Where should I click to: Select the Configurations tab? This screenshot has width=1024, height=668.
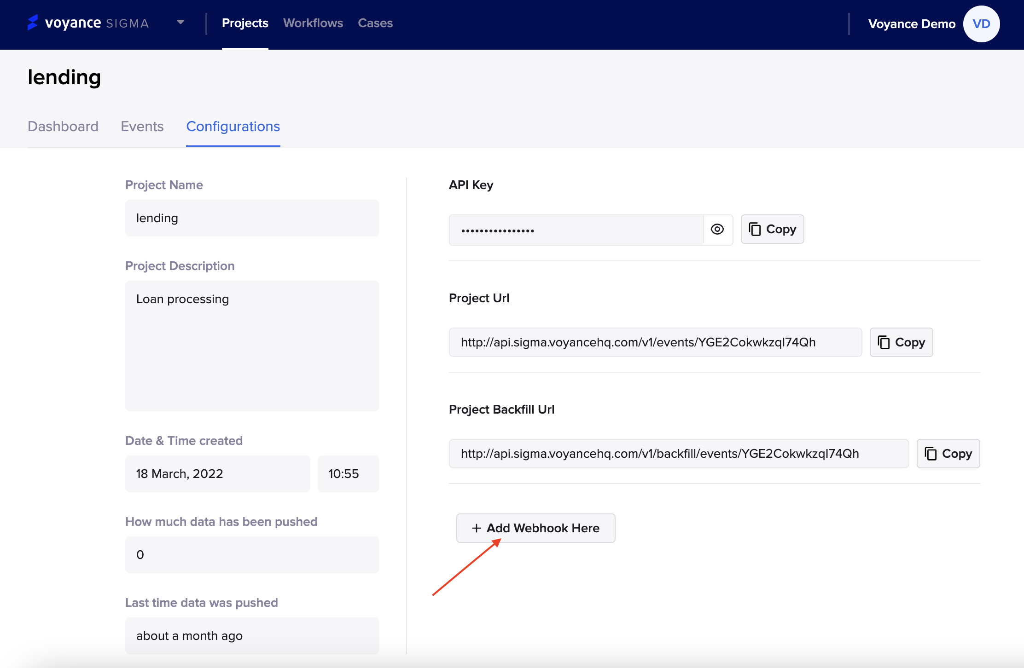(x=233, y=126)
